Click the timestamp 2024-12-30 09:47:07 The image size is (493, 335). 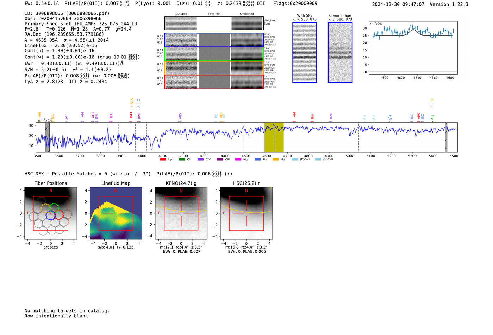tap(398, 4)
